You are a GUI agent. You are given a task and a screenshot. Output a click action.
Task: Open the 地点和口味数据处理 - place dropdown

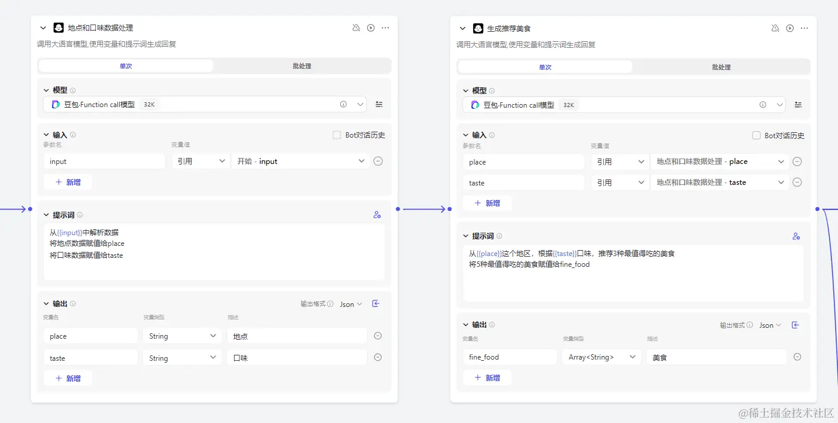pos(720,162)
